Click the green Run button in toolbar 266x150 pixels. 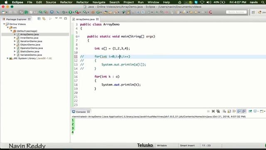tap(70, 12)
